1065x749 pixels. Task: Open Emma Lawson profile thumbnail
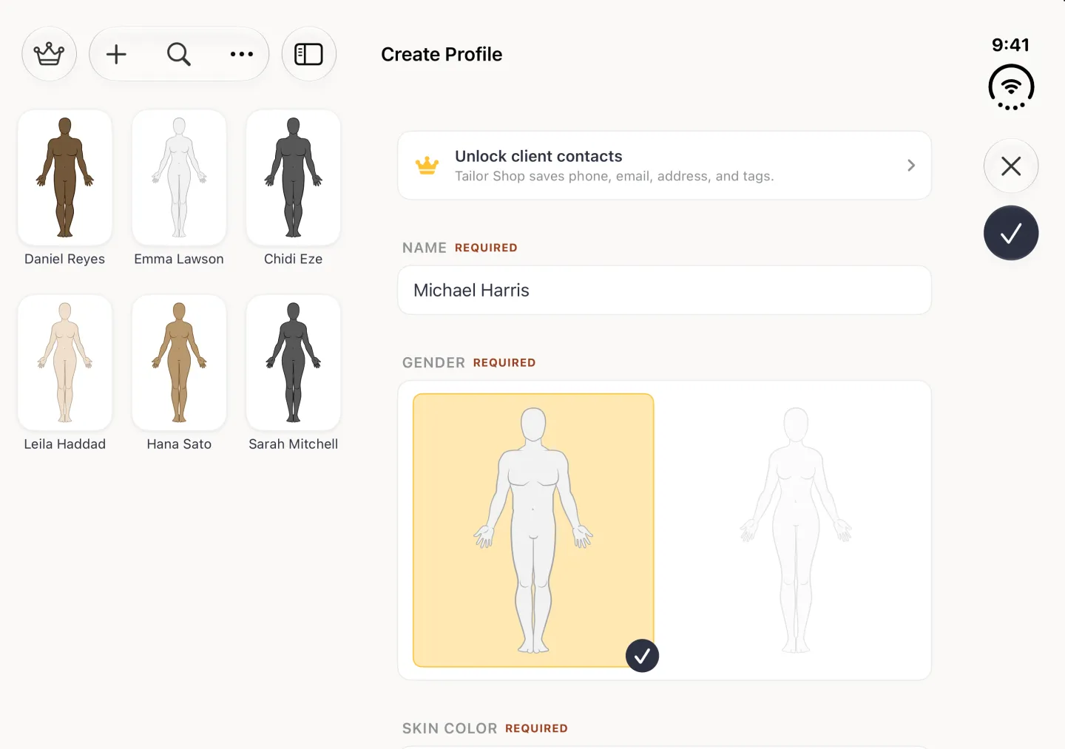179,177
